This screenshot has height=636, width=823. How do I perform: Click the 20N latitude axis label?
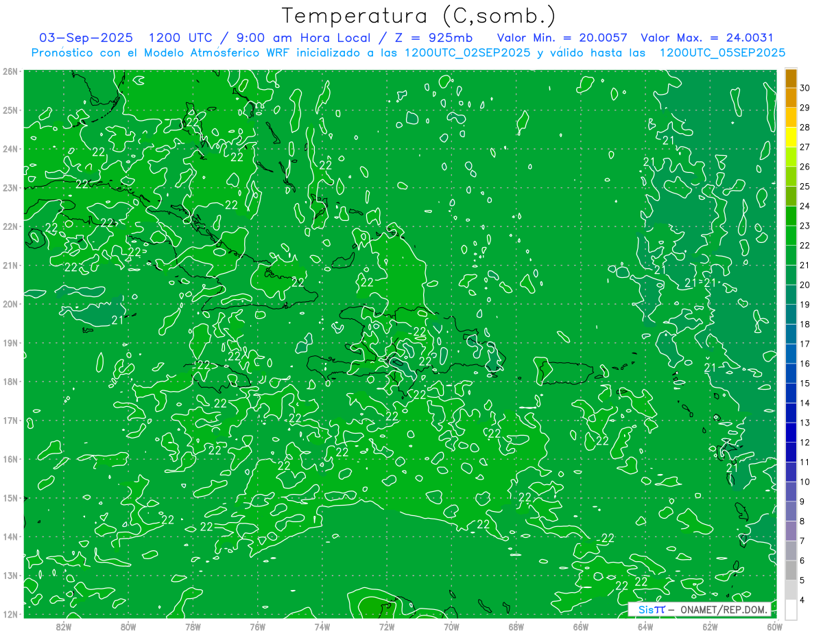10,304
